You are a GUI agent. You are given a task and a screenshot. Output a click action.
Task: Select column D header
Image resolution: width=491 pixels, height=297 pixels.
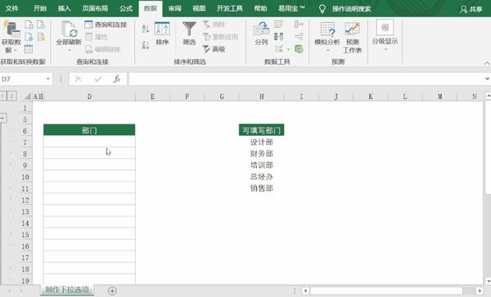click(x=89, y=97)
